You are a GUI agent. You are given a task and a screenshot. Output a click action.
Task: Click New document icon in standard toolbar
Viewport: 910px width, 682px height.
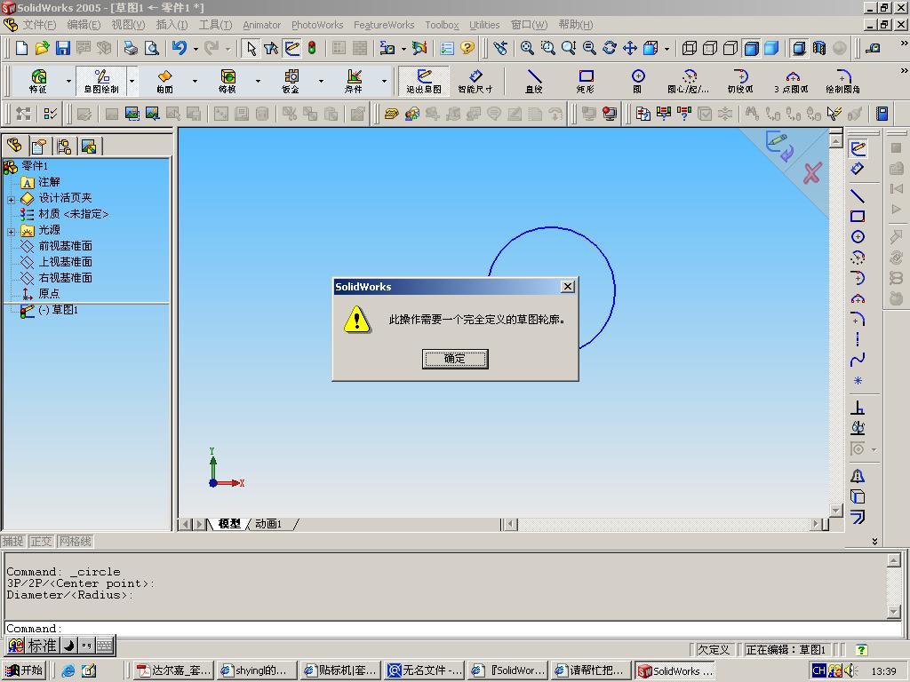[x=21, y=48]
